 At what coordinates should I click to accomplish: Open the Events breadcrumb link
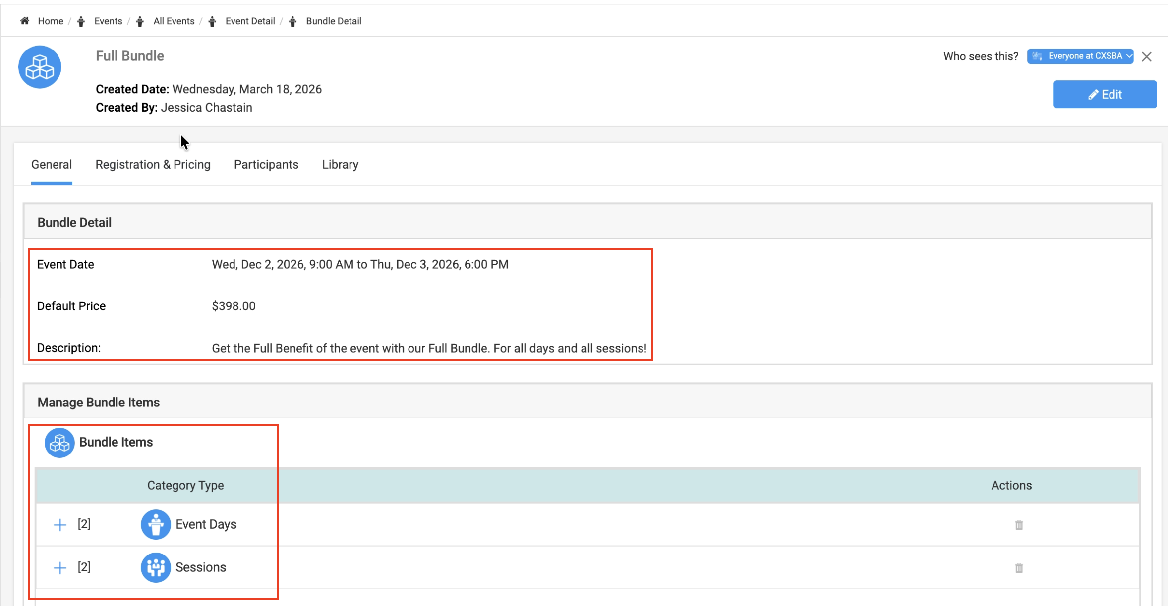[x=108, y=21]
